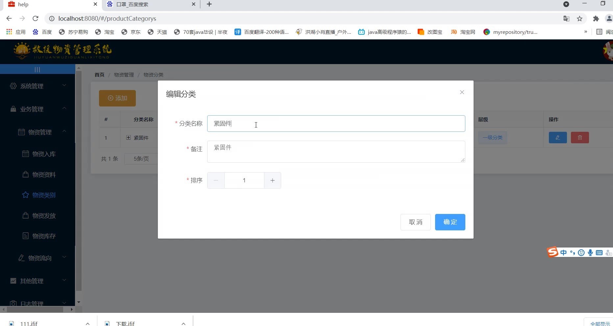Select 物资类别 in the sidebar
The height and width of the screenshot is (326, 613).
click(x=39, y=195)
